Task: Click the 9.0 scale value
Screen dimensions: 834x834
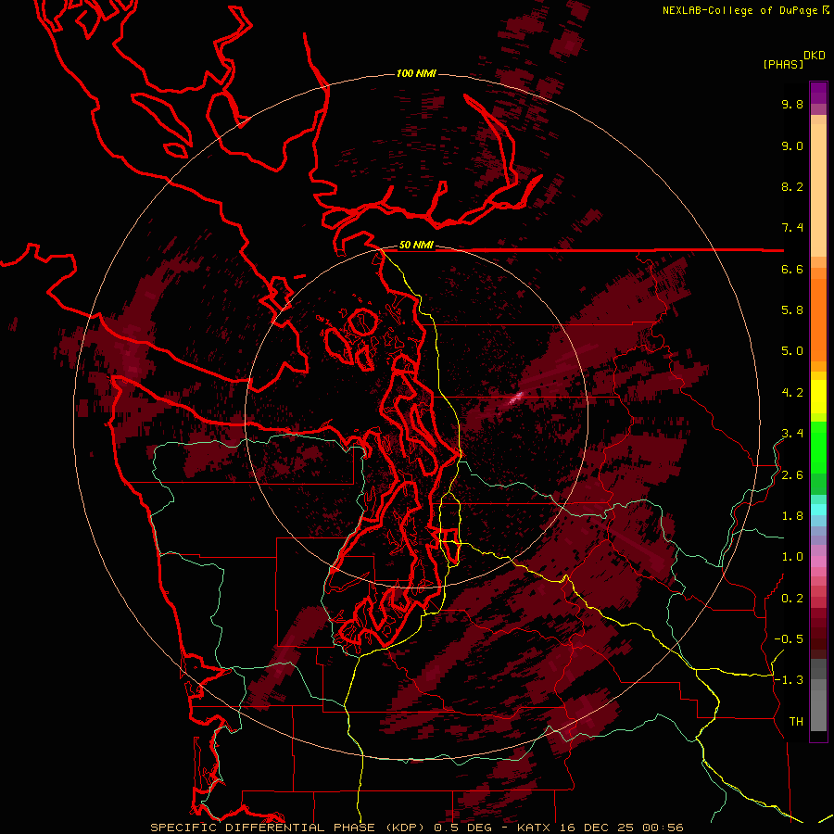Action: (792, 145)
